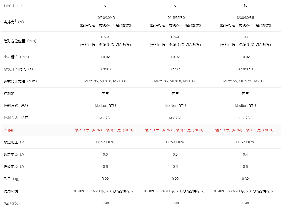Click the 控制方式 - 总线 row label
The image size is (286, 209).
16,106
